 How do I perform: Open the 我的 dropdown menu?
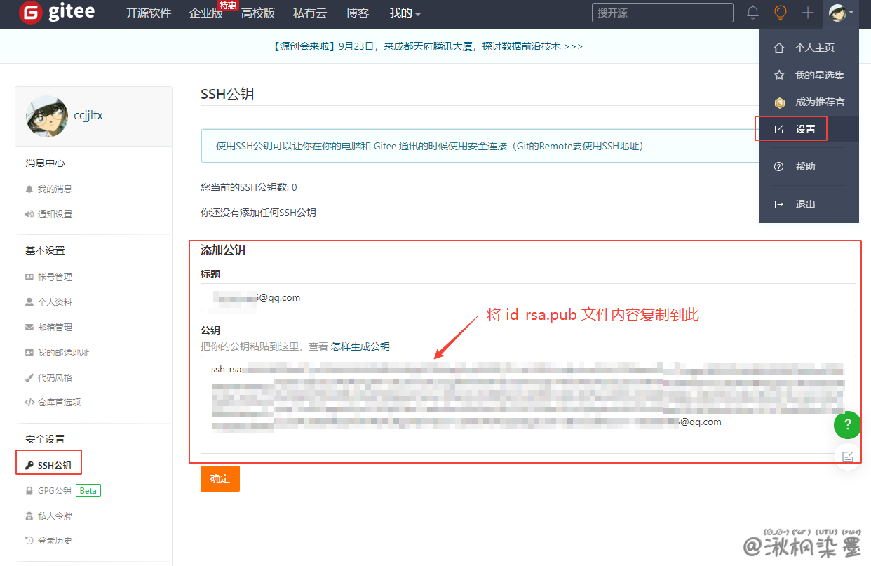pyautogui.click(x=405, y=13)
